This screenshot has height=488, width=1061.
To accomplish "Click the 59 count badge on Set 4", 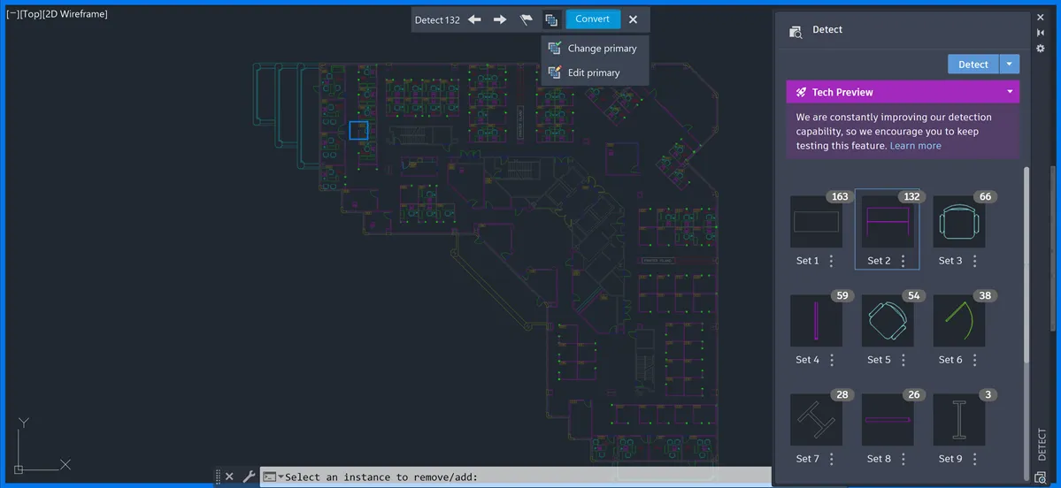I will pyautogui.click(x=842, y=296).
